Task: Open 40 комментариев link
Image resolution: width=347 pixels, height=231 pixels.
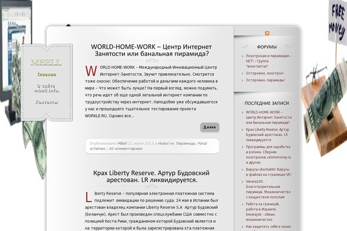Action: (125, 148)
